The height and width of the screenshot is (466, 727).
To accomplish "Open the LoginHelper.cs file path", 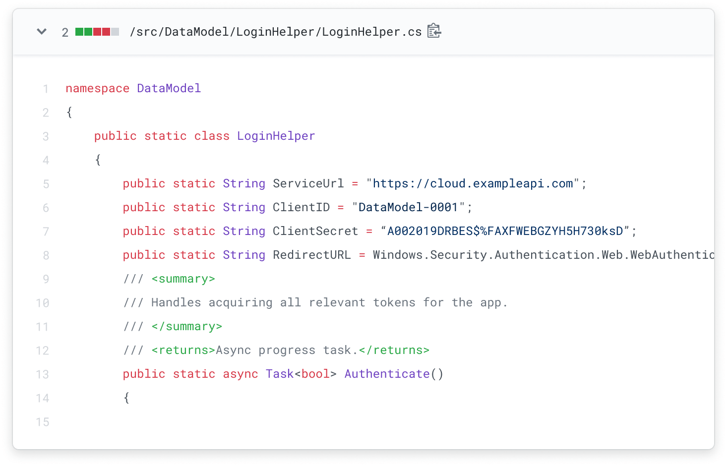I will [x=274, y=32].
